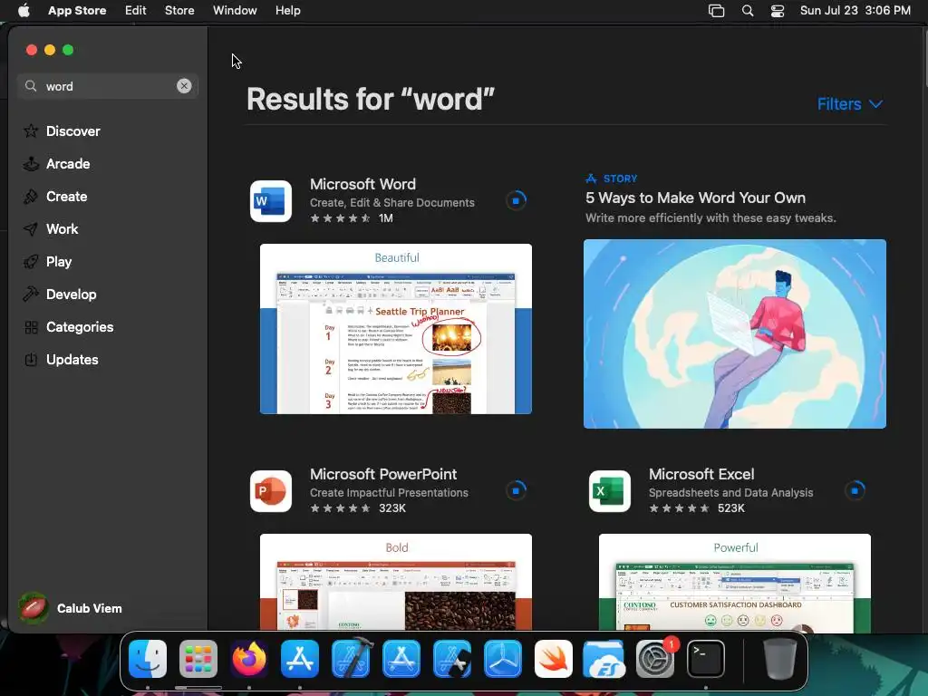Click the magnifier icon in search field
Screen dimensions: 928x696
(31, 86)
